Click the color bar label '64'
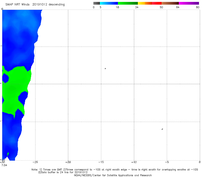This screenshot has height=177, width=202. (178, 7)
